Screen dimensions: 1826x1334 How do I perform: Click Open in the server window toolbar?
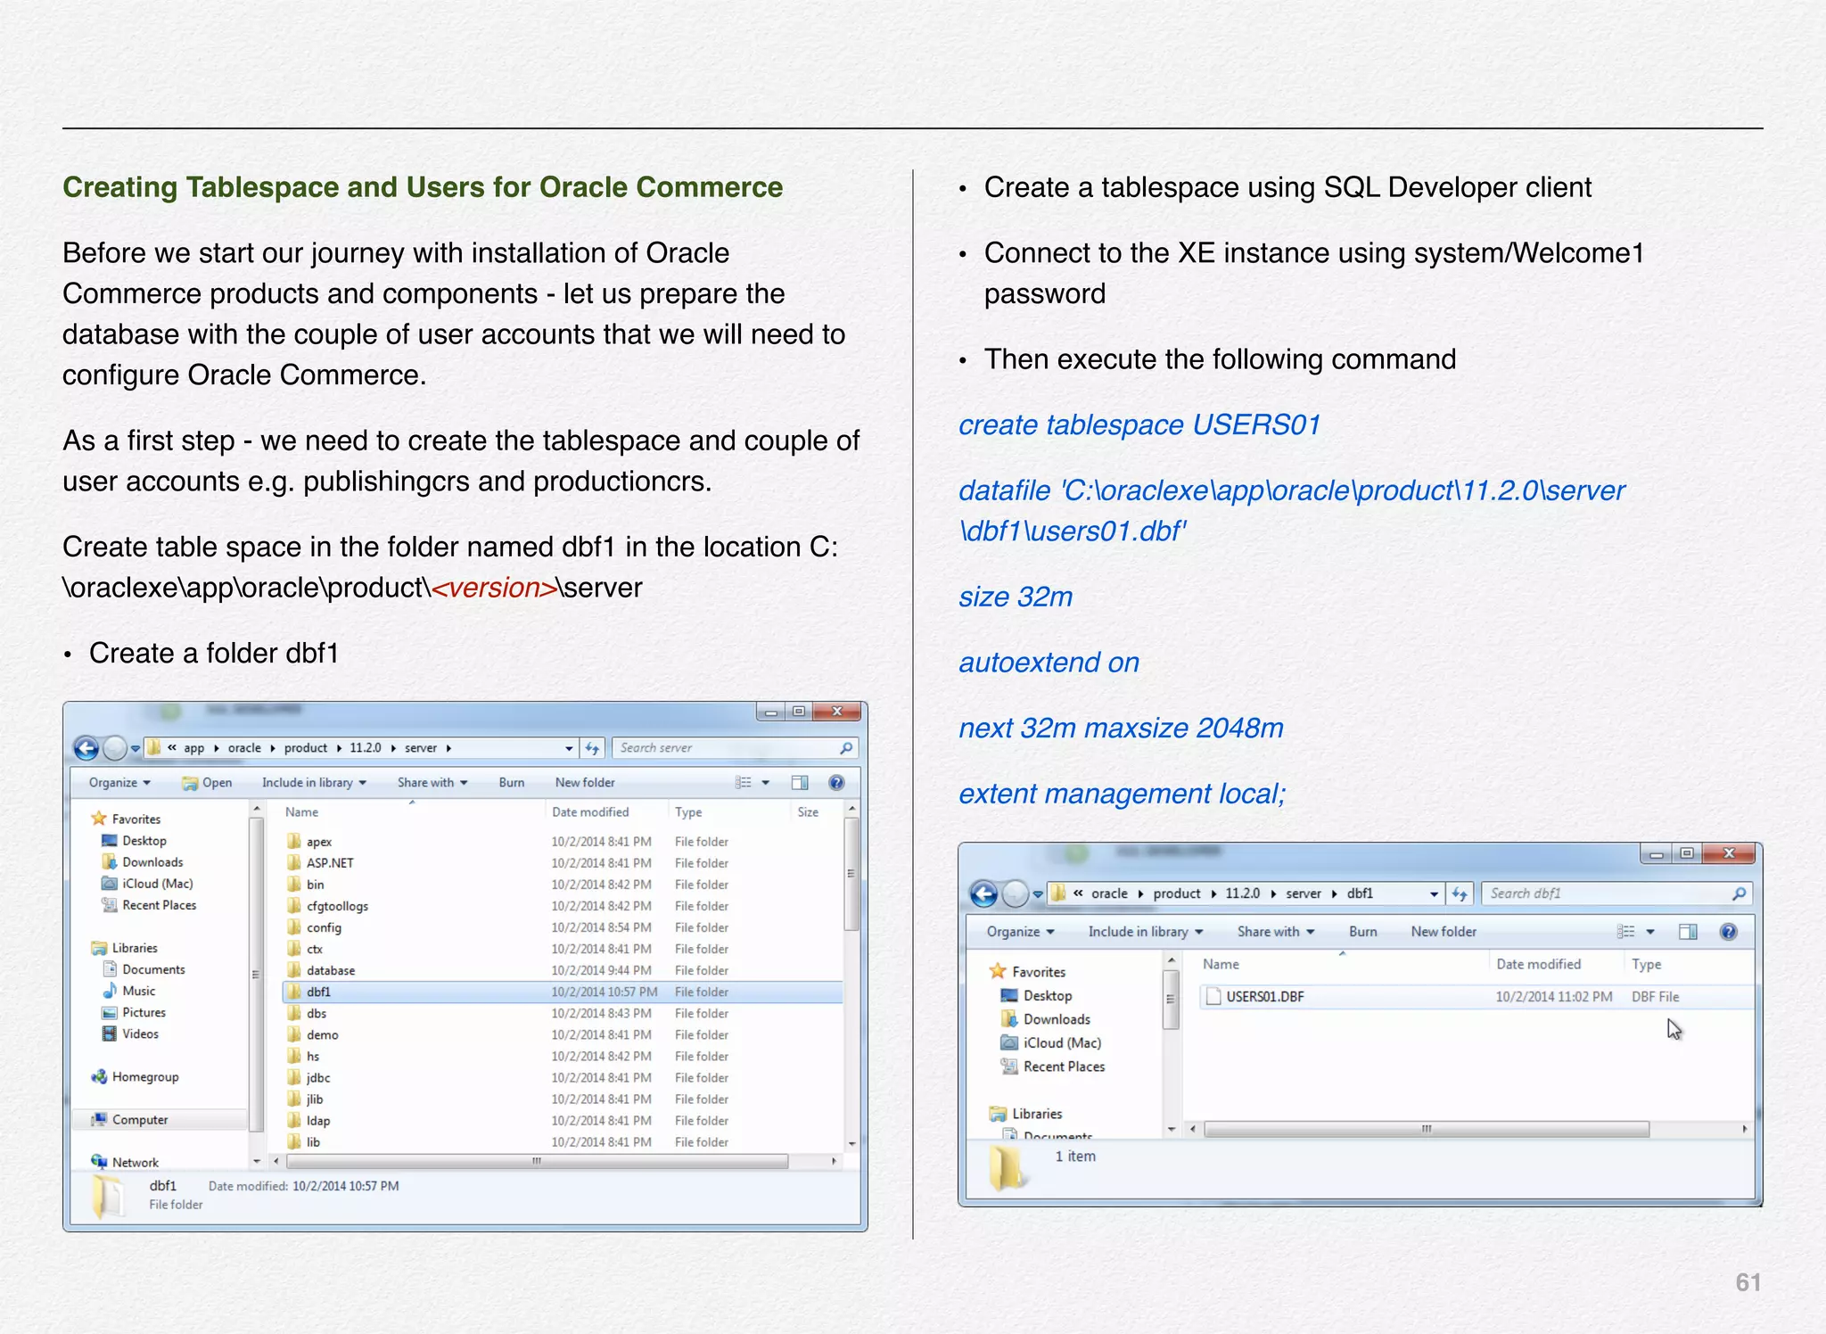[207, 782]
